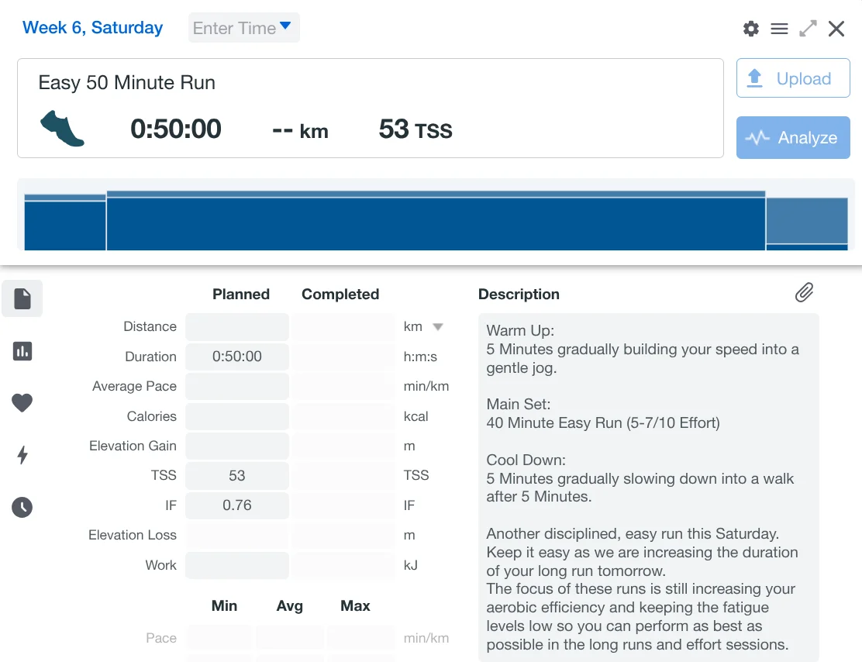This screenshot has width=862, height=662.
Task: Open the settings gear icon
Action: 750,29
